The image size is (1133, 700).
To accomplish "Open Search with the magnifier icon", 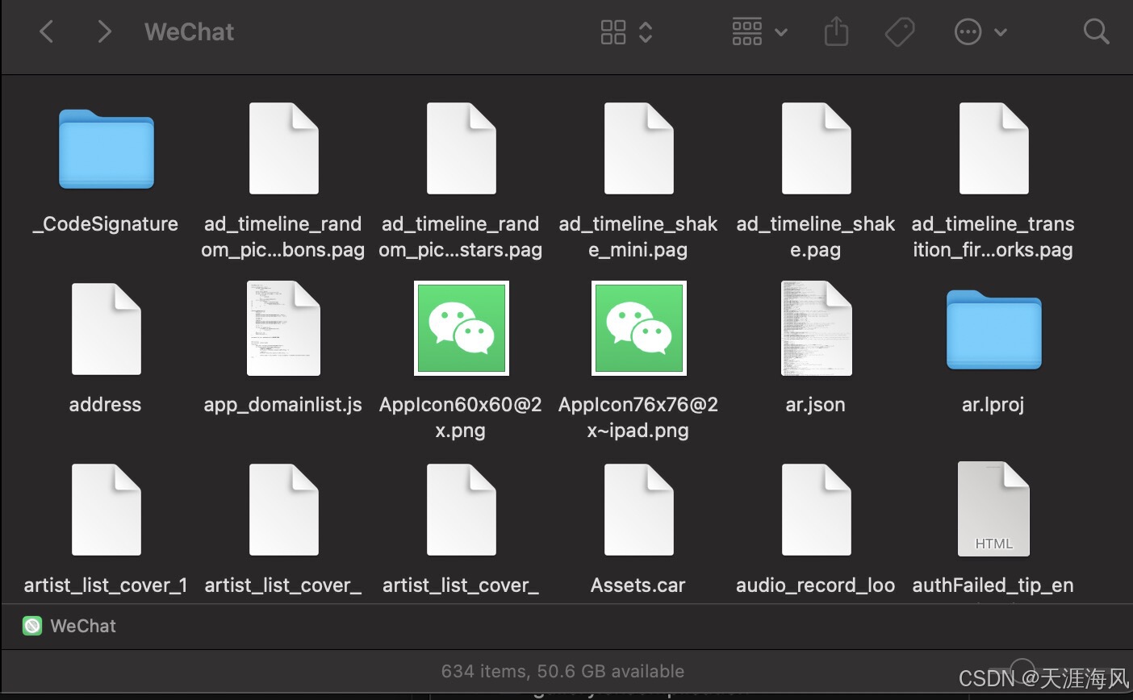I will coord(1096,32).
